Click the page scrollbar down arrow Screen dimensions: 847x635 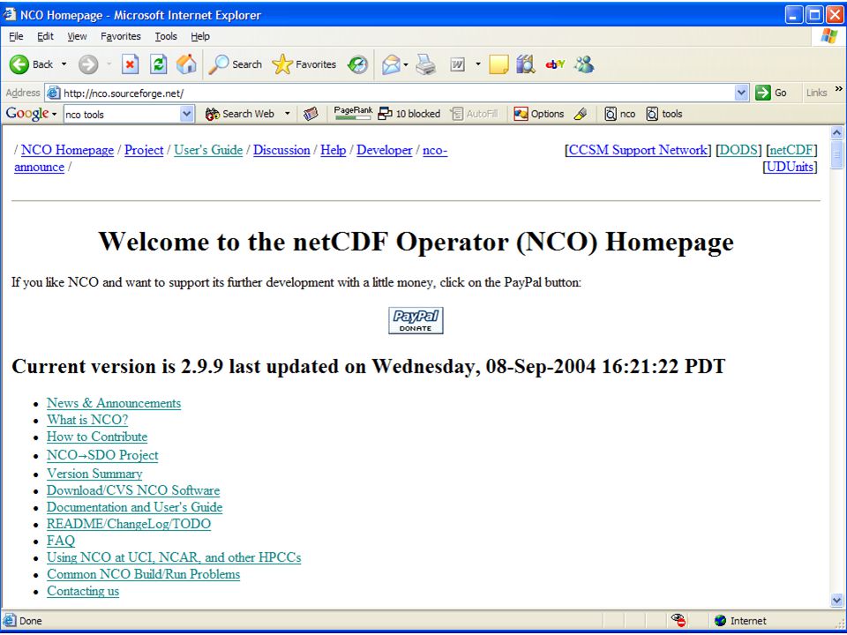(x=836, y=600)
